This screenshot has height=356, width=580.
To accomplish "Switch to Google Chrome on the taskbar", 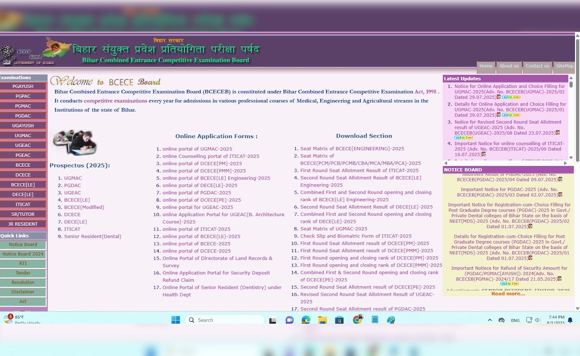I will click(358, 319).
